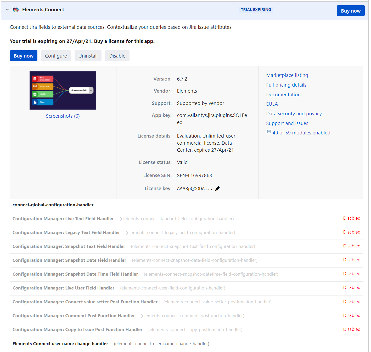Image resolution: width=371 pixels, height=352 pixels.
Task: Click the Uninstall button
Action: 88,56
